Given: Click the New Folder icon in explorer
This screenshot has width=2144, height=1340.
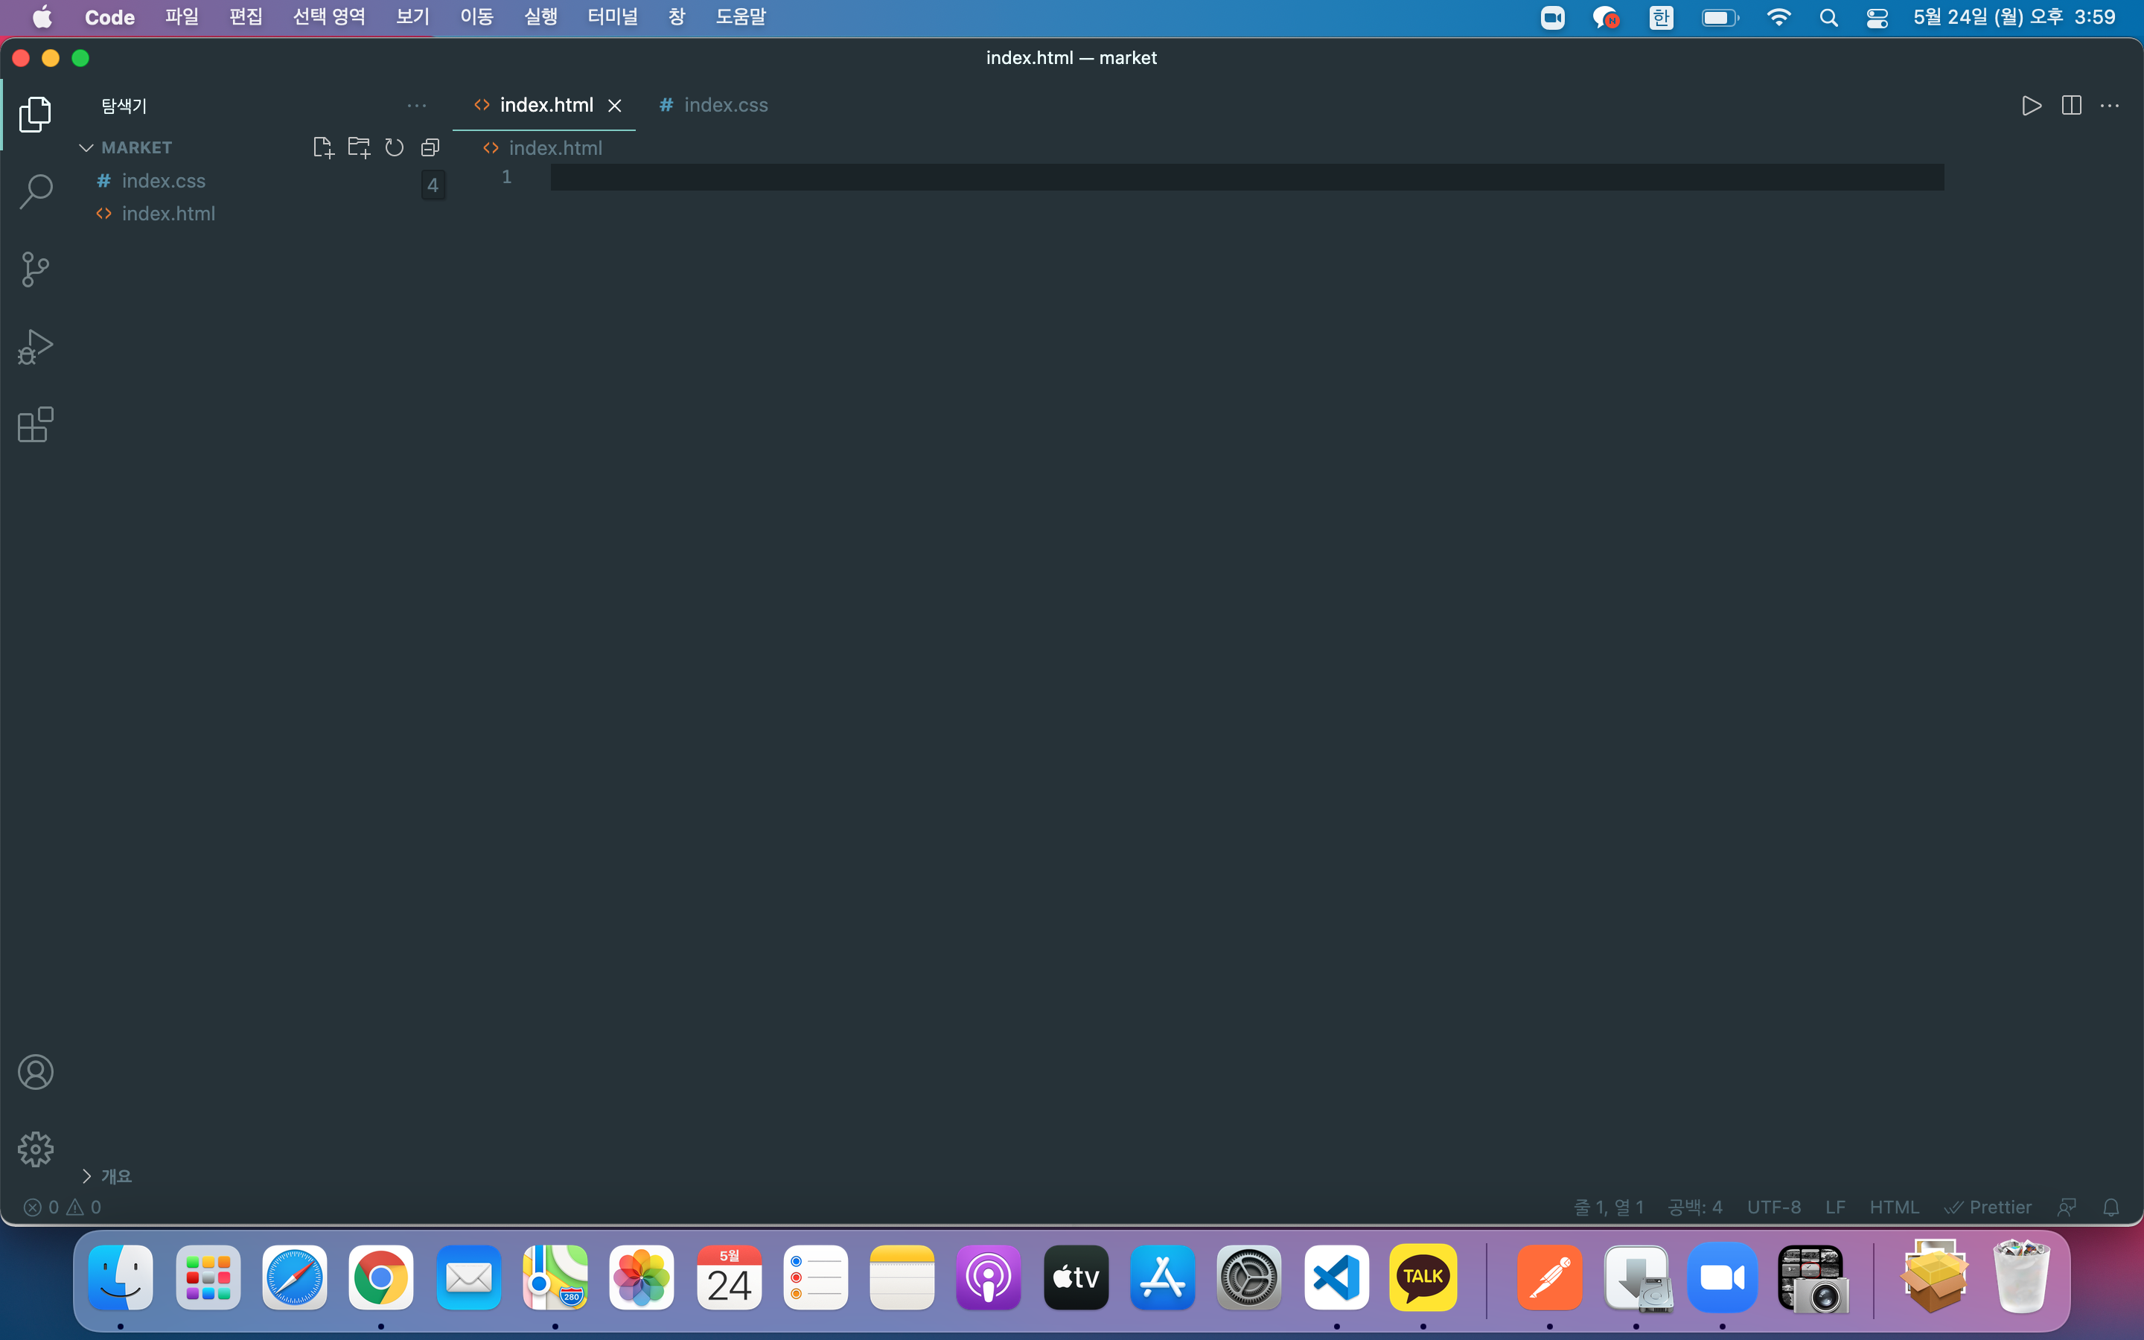Looking at the screenshot, I should point(359,147).
